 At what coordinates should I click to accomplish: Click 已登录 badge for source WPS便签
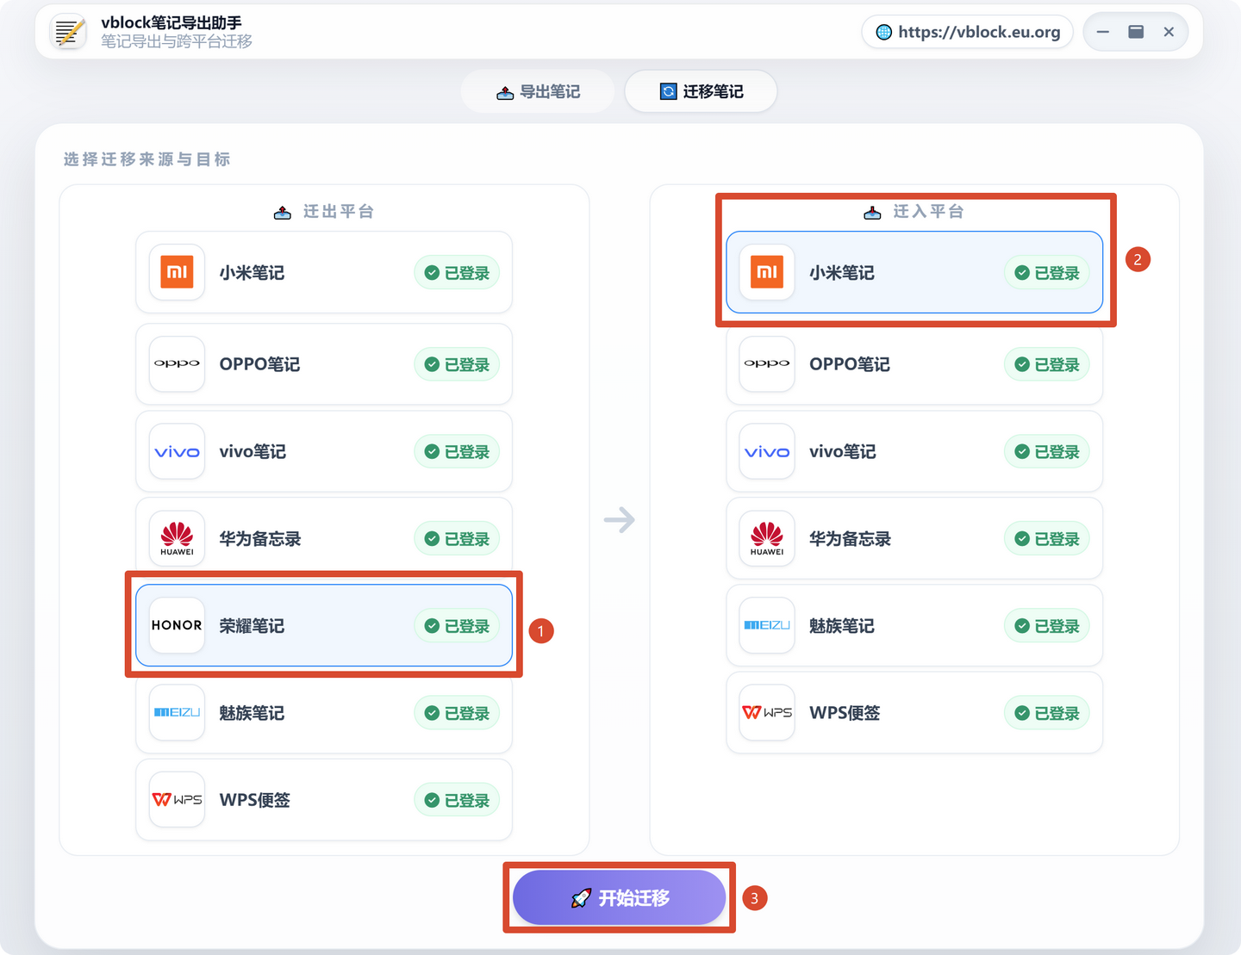457,800
